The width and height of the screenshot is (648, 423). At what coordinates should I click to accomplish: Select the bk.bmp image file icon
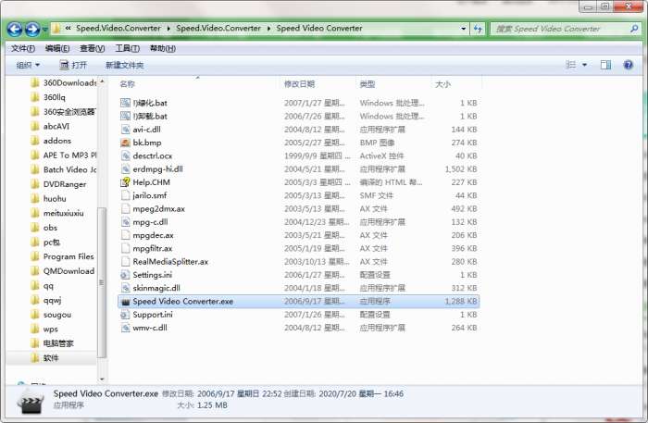coord(125,143)
